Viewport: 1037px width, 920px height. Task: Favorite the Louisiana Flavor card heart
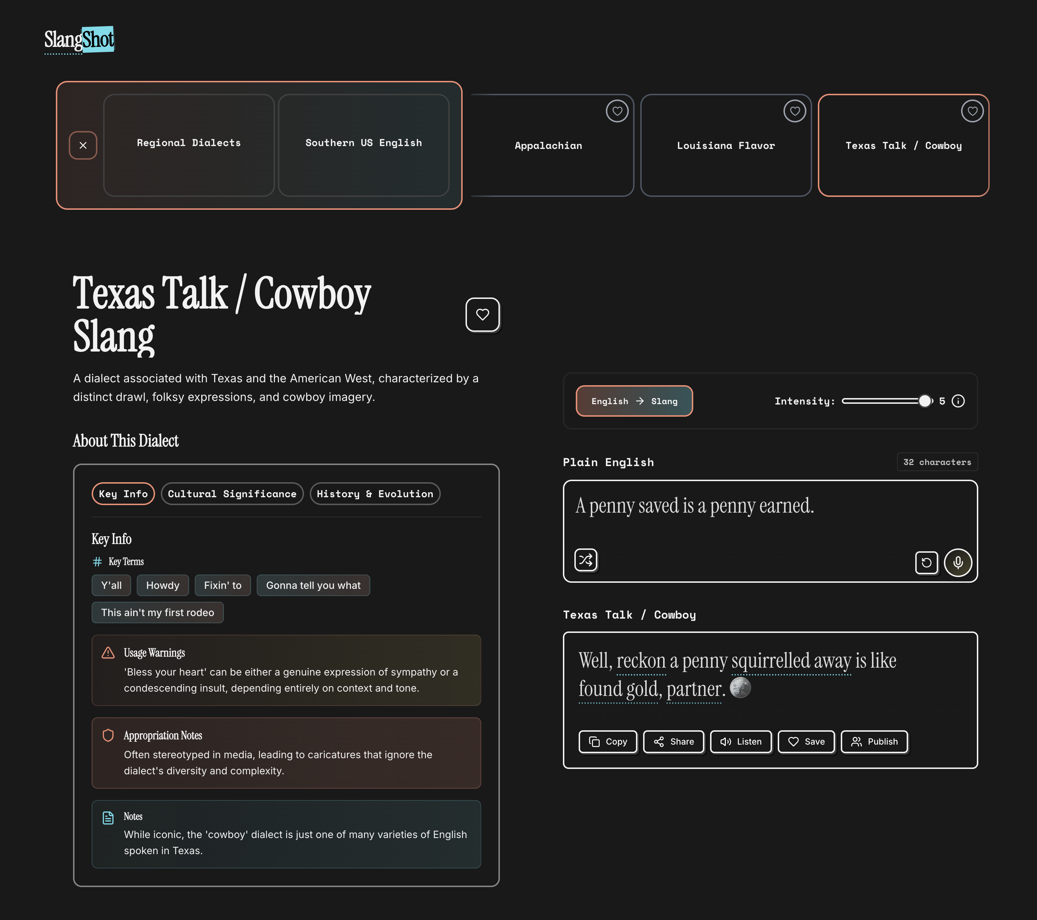click(795, 111)
